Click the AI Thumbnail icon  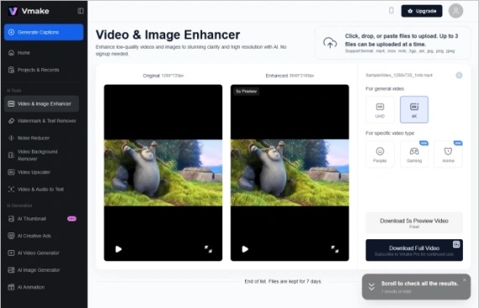point(11,218)
